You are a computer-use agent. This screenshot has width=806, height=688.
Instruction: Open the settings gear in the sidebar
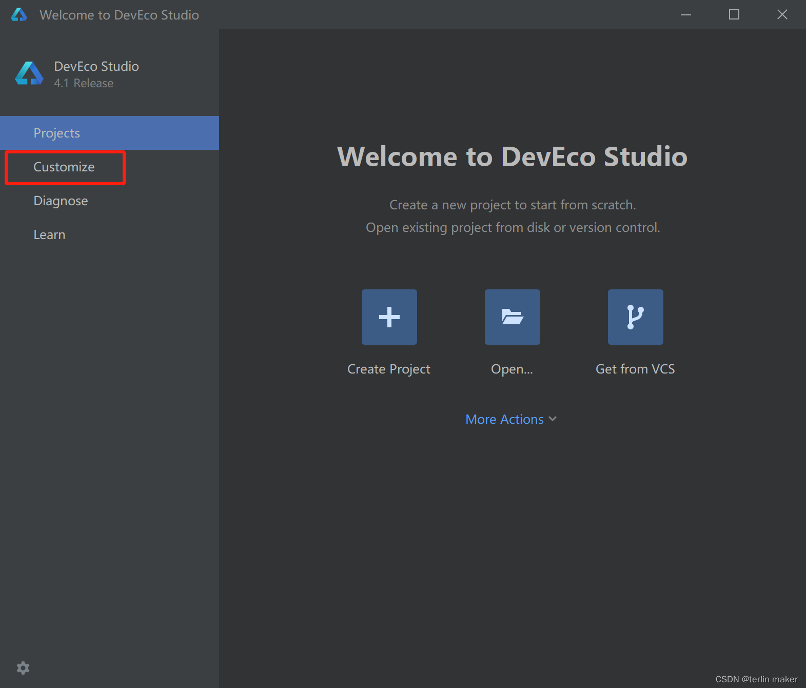(23, 667)
